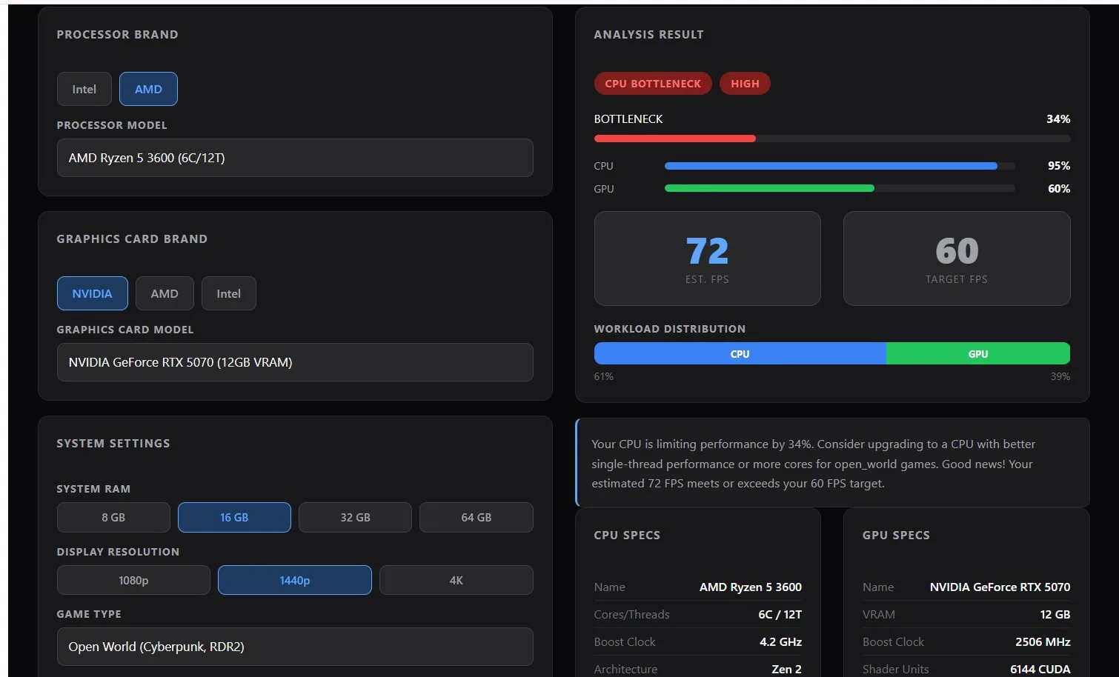The height and width of the screenshot is (677, 1119).
Task: Open the Graphics Card Model dropdown
Action: [x=295, y=362]
